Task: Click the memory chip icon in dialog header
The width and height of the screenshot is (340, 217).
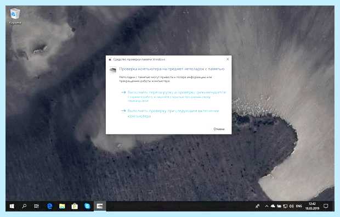Action: point(113,70)
